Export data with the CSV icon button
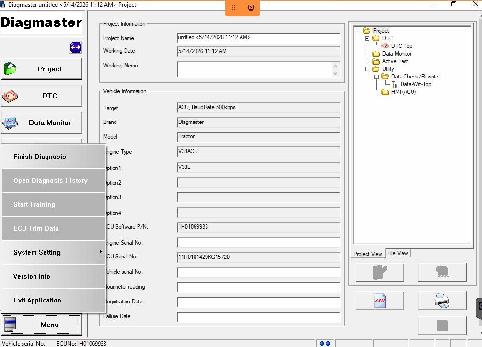The width and height of the screenshot is (482, 347). [x=380, y=301]
